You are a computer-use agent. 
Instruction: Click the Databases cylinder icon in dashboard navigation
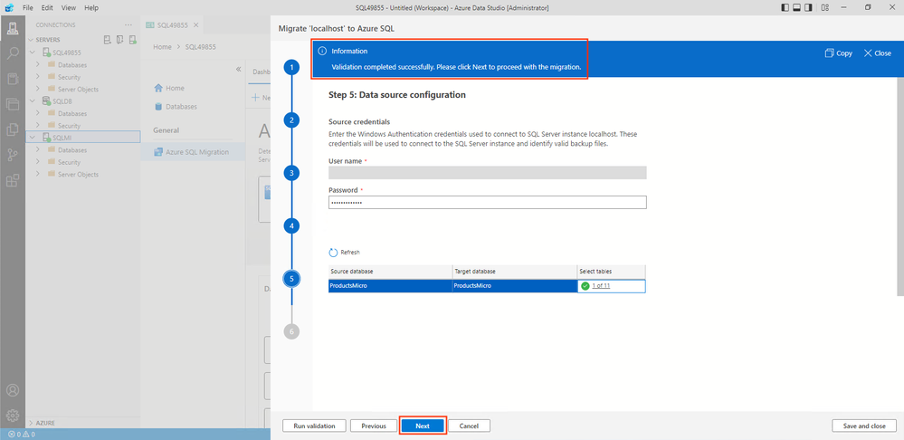[x=158, y=107]
